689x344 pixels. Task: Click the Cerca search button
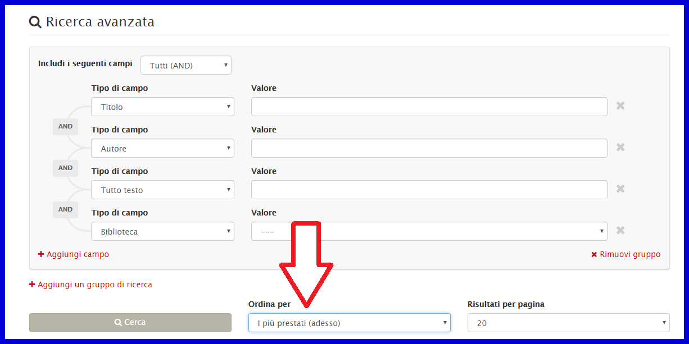click(130, 323)
